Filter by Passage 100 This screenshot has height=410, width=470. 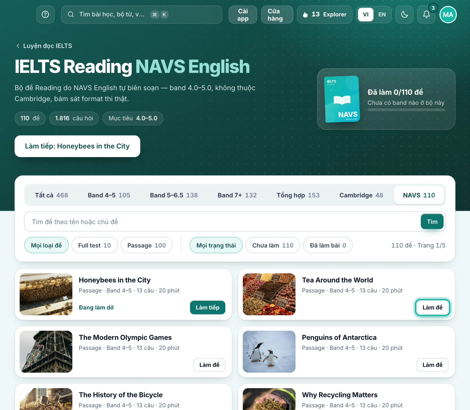147,245
